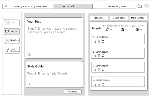Open the user profile avatar
Screen dimensions: 152x100
146,6
